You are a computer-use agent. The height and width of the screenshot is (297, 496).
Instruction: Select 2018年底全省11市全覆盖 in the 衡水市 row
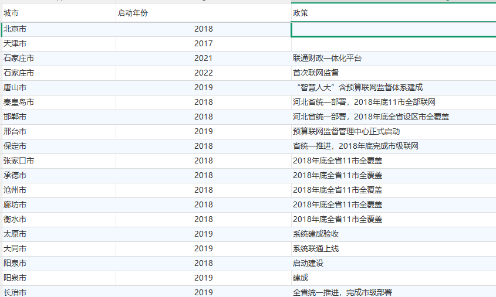pyautogui.click(x=393, y=220)
